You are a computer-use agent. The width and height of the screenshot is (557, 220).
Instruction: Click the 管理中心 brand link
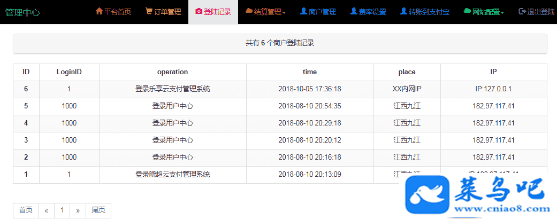[22, 12]
